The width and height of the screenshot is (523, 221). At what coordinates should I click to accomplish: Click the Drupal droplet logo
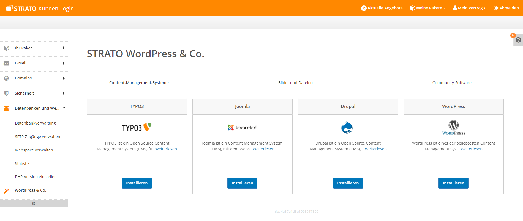pos(347,127)
